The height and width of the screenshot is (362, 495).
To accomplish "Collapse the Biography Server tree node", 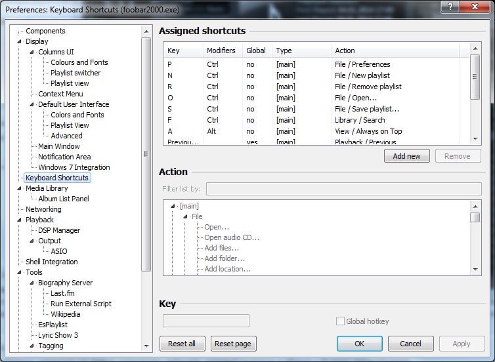I will (x=32, y=283).
